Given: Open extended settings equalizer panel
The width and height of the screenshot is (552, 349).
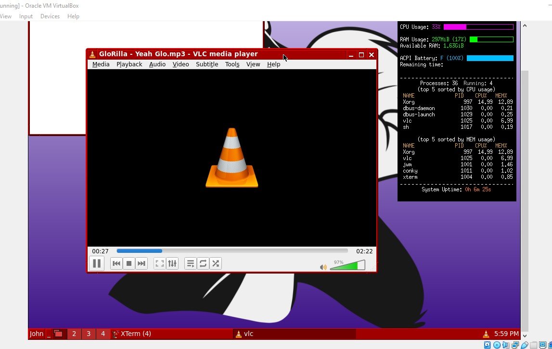Looking at the screenshot, I should tap(172, 263).
